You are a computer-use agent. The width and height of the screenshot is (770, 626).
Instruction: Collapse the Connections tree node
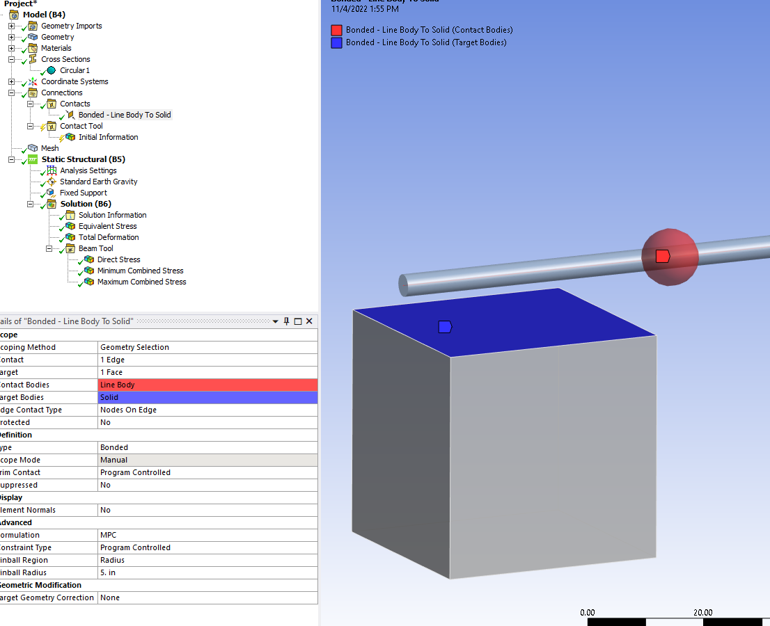click(12, 93)
